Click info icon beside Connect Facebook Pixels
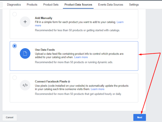Viewport: 162px width, 122px height. pos(69,82)
